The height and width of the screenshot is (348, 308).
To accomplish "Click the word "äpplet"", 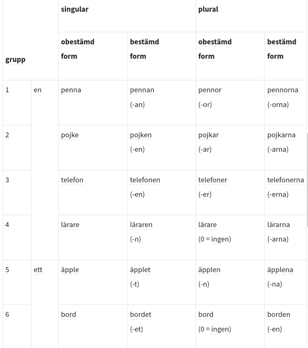I will click(x=140, y=270).
